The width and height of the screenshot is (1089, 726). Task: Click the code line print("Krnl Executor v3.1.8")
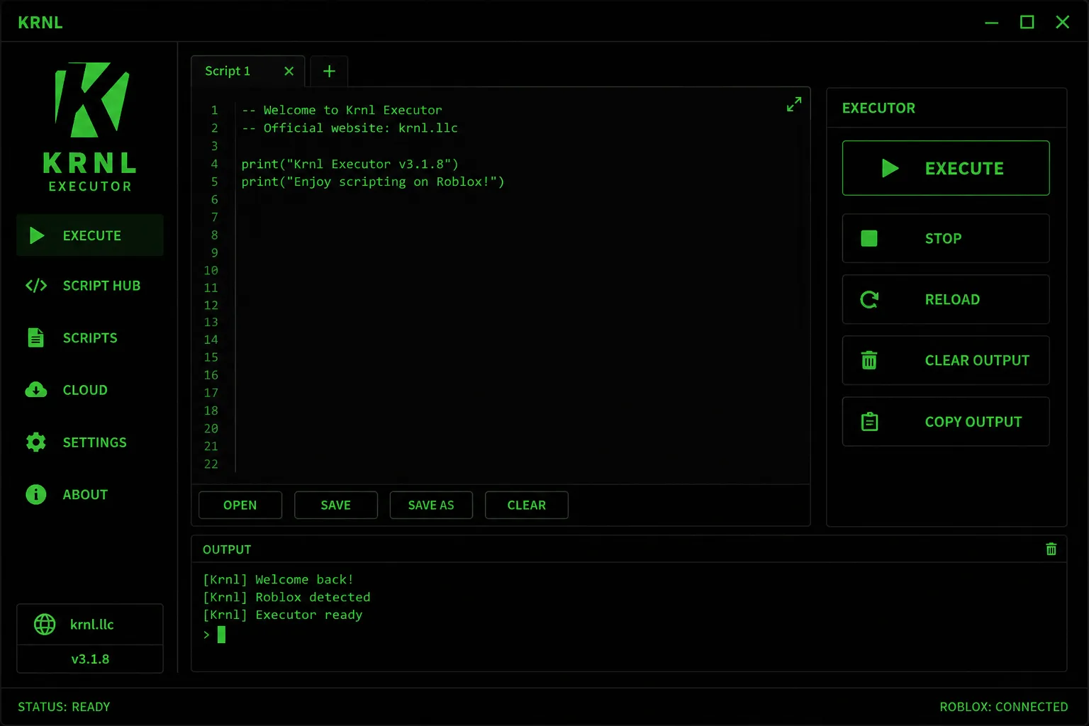350,164
